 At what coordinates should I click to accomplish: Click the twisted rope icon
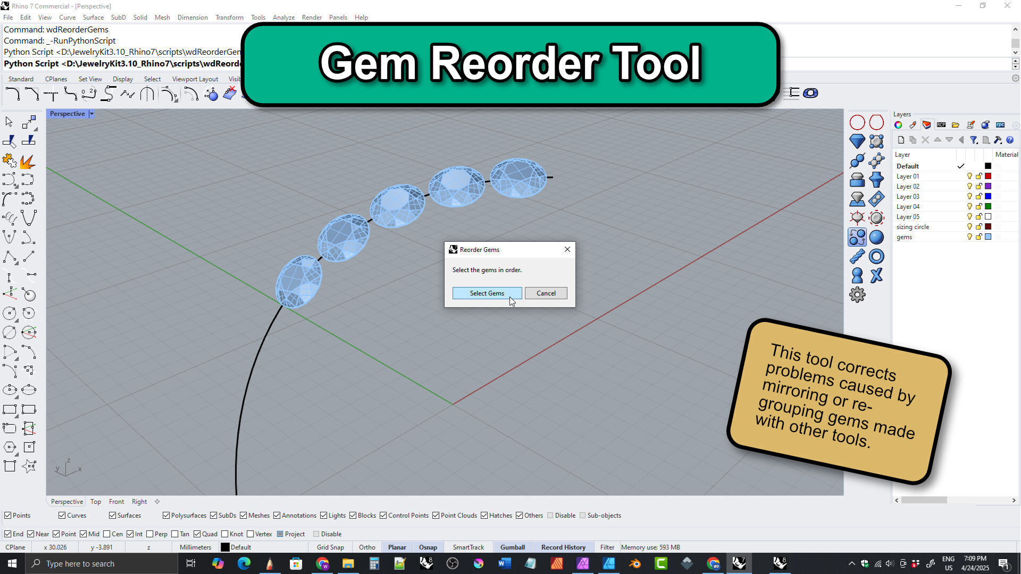click(857, 257)
